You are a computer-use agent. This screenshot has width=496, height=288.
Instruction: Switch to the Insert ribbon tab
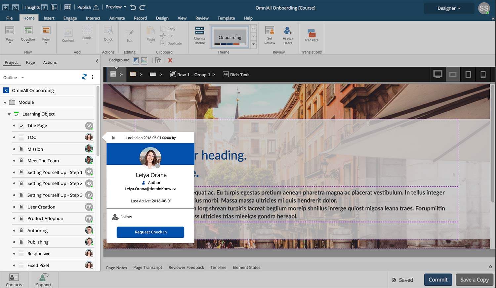pos(49,18)
